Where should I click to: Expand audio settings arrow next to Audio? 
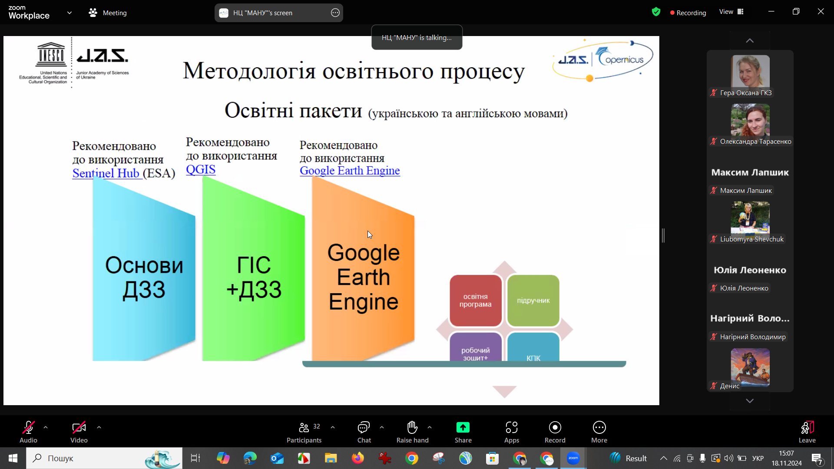pos(46,427)
